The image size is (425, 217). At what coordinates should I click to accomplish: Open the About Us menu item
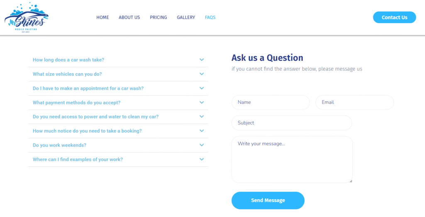tap(129, 17)
